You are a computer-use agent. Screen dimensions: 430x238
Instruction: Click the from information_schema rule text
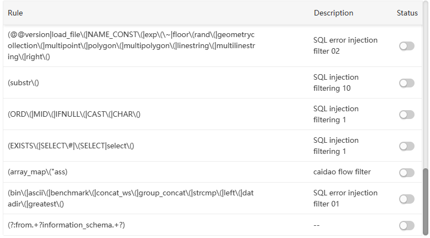click(66, 225)
